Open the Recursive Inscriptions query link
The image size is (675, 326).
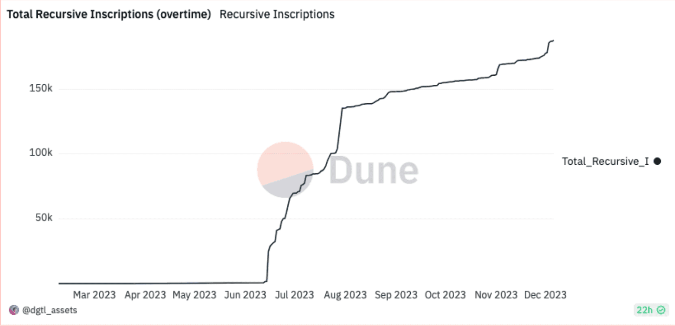[277, 14]
